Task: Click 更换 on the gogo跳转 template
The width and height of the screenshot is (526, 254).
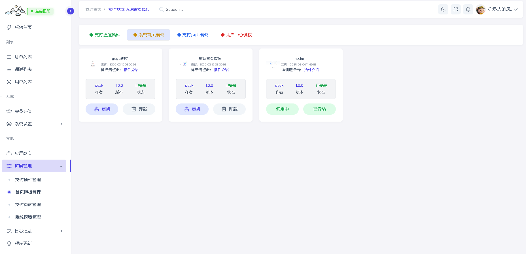Action: [102, 109]
